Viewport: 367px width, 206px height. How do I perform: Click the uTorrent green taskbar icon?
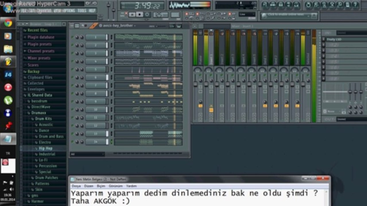[8, 100]
